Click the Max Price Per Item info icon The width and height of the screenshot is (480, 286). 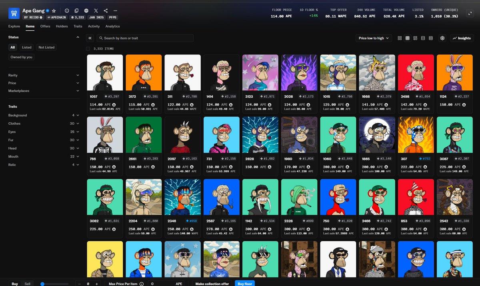click(x=142, y=284)
